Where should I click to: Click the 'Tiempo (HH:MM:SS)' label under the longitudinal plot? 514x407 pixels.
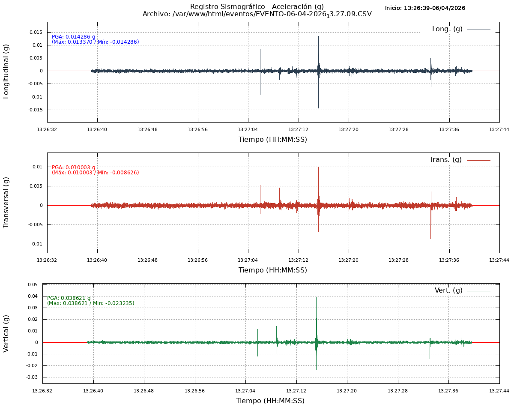coord(272,140)
